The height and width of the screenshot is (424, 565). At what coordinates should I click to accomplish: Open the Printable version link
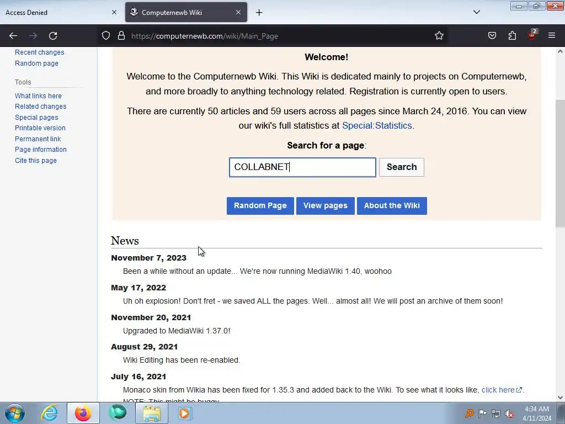pos(40,128)
